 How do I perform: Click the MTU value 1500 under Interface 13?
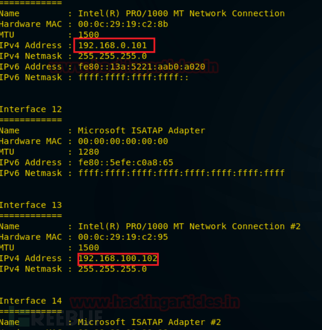[88, 247]
